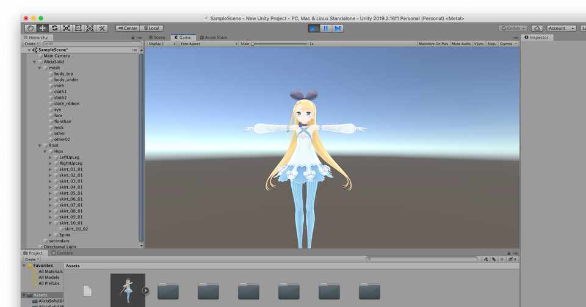Open the Game view panel options menu icon

tap(515, 38)
